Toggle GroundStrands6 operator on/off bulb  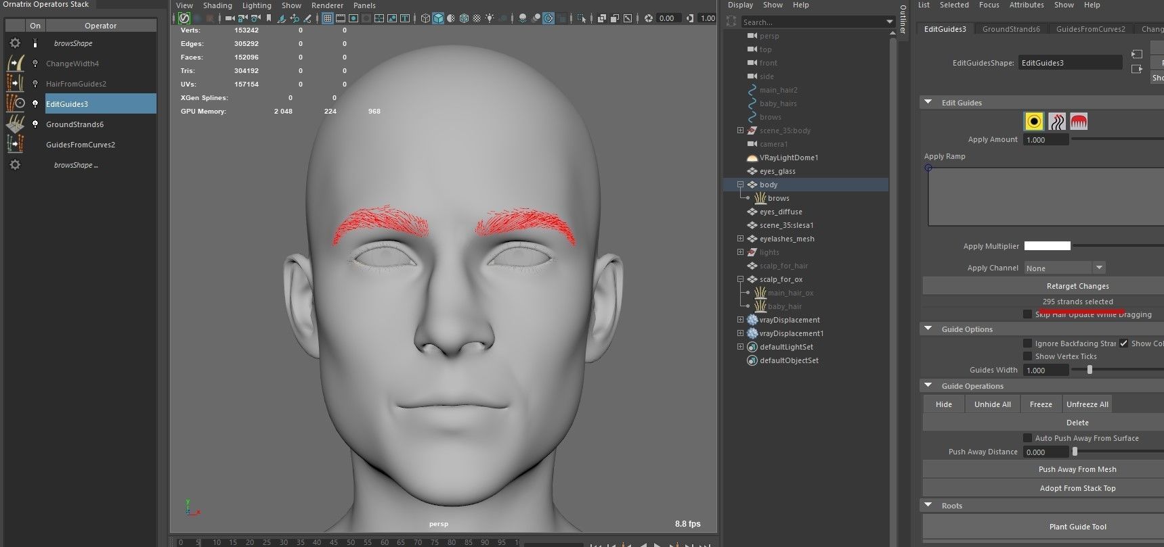pos(35,124)
